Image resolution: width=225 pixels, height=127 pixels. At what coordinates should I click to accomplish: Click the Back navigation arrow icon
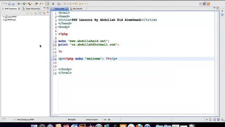(80, 4)
